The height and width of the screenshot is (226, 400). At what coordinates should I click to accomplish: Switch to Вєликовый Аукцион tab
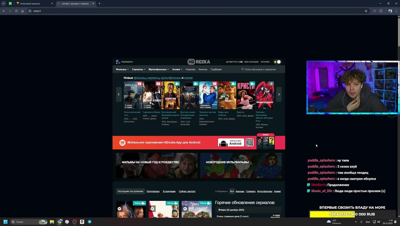[34, 3]
